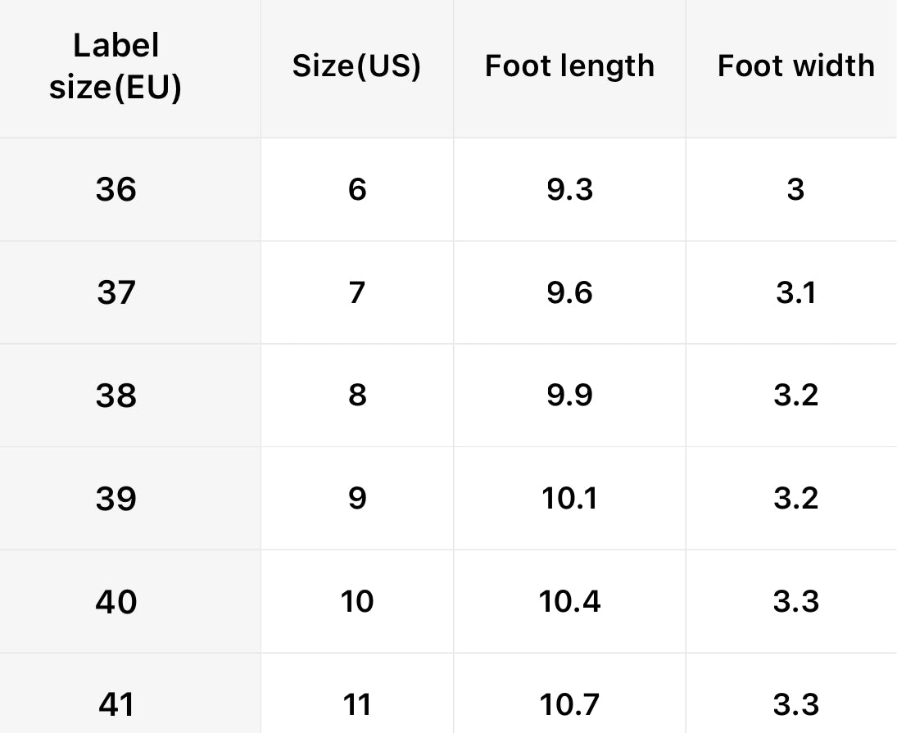Select EU label size 37 cell
Screen dimensions: 897x733
click(x=116, y=292)
